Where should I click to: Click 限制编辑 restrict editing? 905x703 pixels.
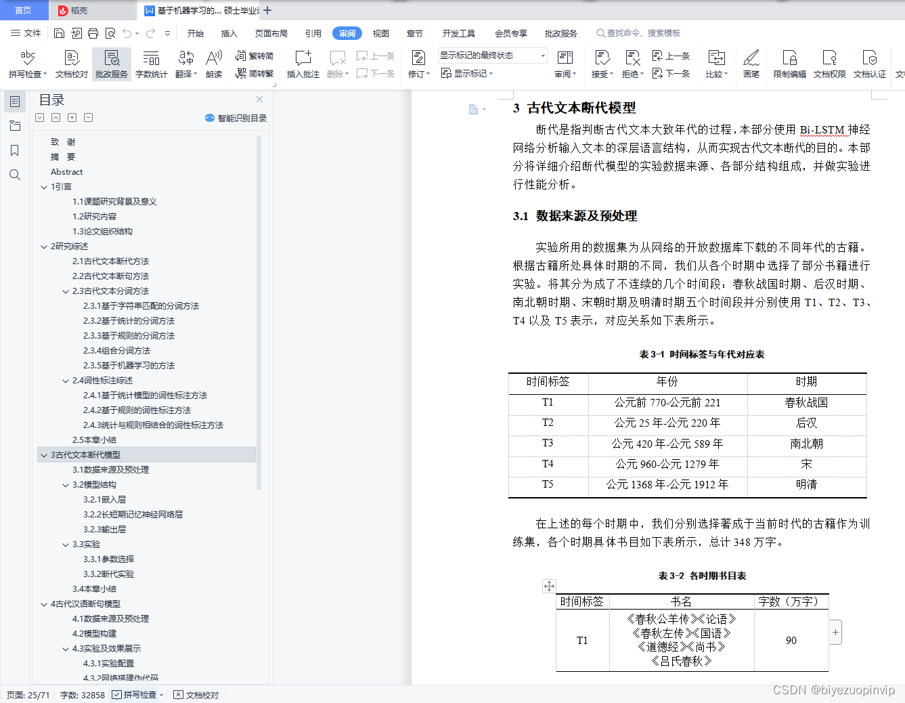[x=790, y=64]
